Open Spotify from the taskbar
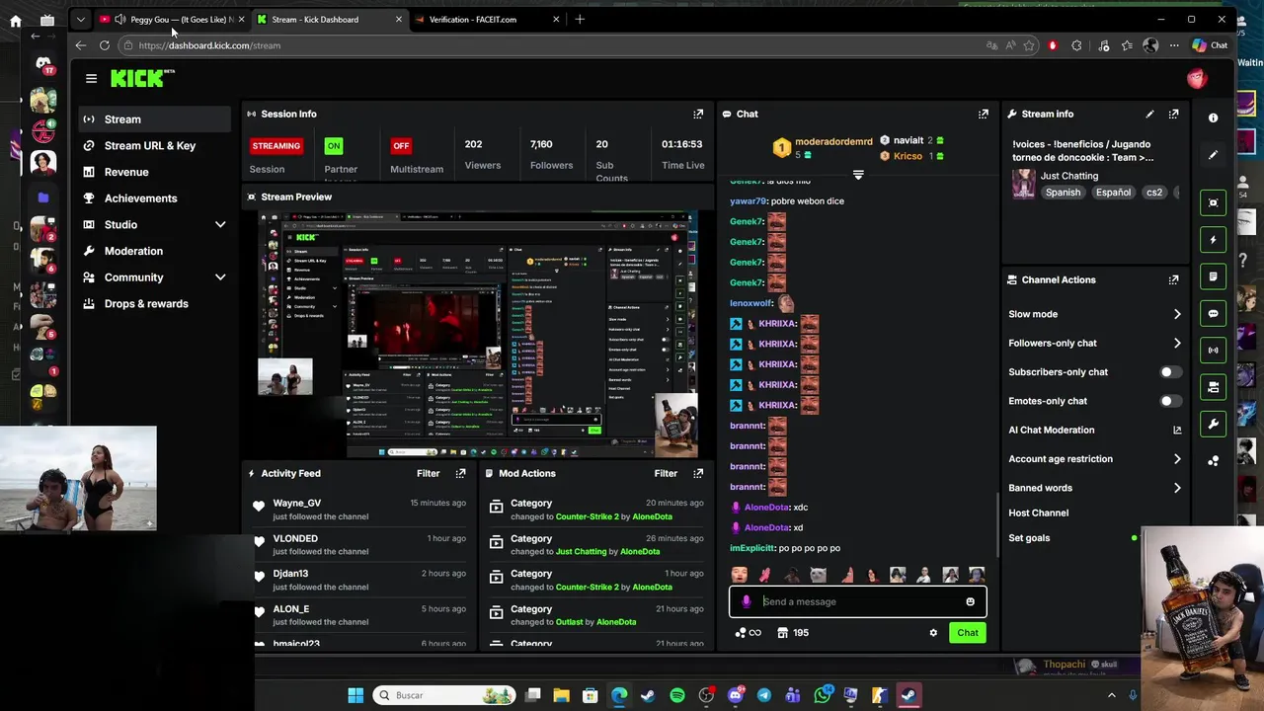 pyautogui.click(x=676, y=695)
